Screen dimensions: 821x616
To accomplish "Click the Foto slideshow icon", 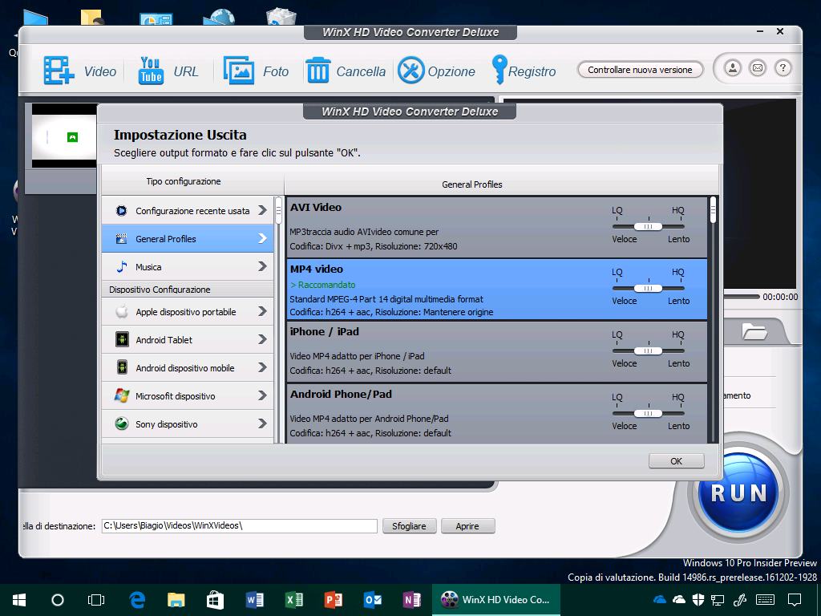I will coord(239,71).
